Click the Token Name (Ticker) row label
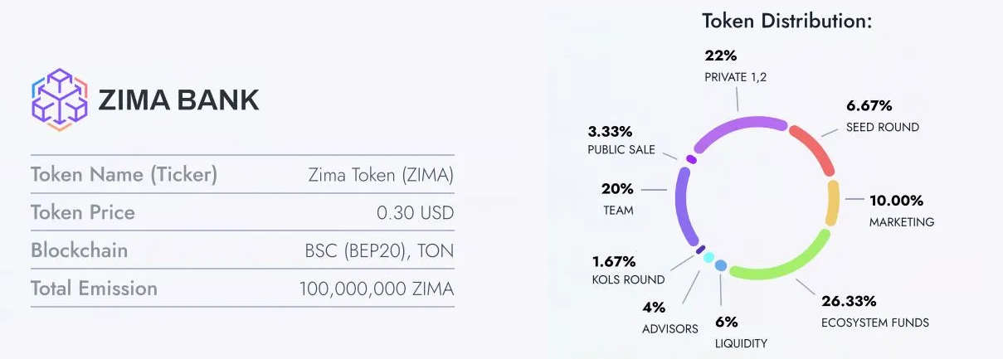Screen dimensions: 1003x359 (x=124, y=175)
